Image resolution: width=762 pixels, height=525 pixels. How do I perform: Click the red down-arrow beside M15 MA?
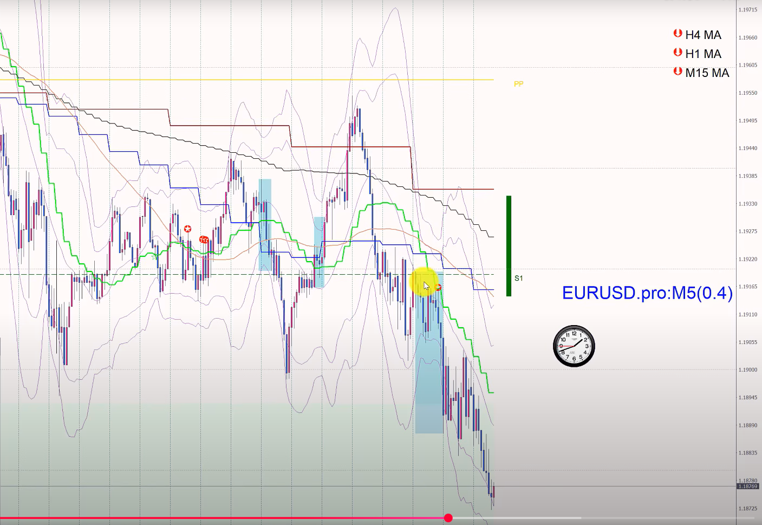[677, 72]
